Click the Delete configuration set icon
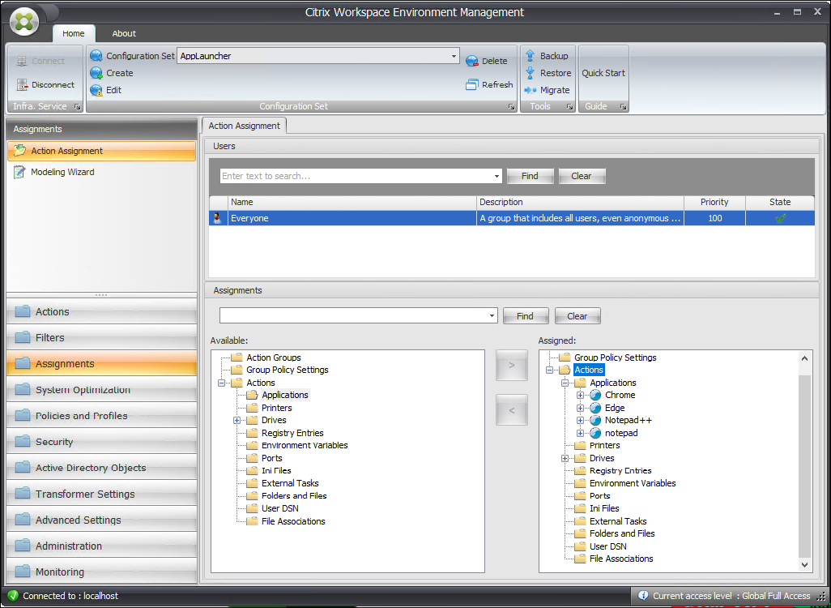 pyautogui.click(x=472, y=61)
